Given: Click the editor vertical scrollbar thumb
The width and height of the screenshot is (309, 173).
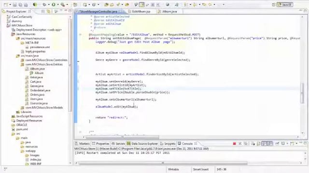Looking at the screenshot, I should [302, 93].
